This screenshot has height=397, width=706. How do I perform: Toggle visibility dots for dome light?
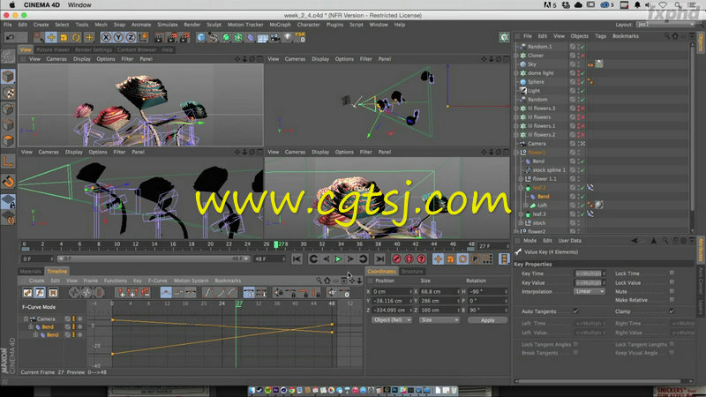[x=579, y=73]
